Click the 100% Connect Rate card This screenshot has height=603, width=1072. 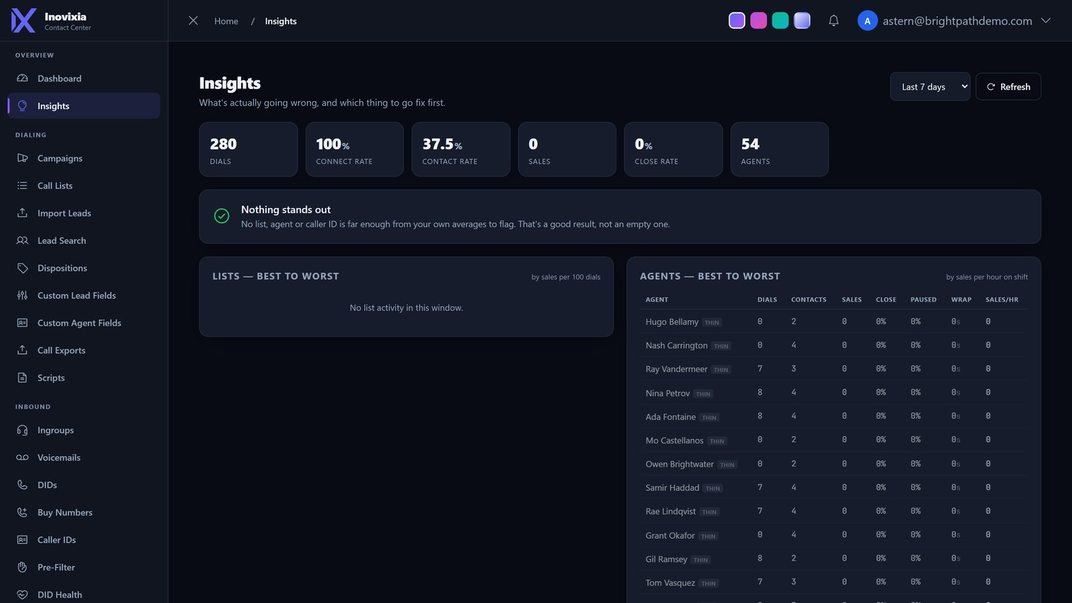[x=354, y=149]
